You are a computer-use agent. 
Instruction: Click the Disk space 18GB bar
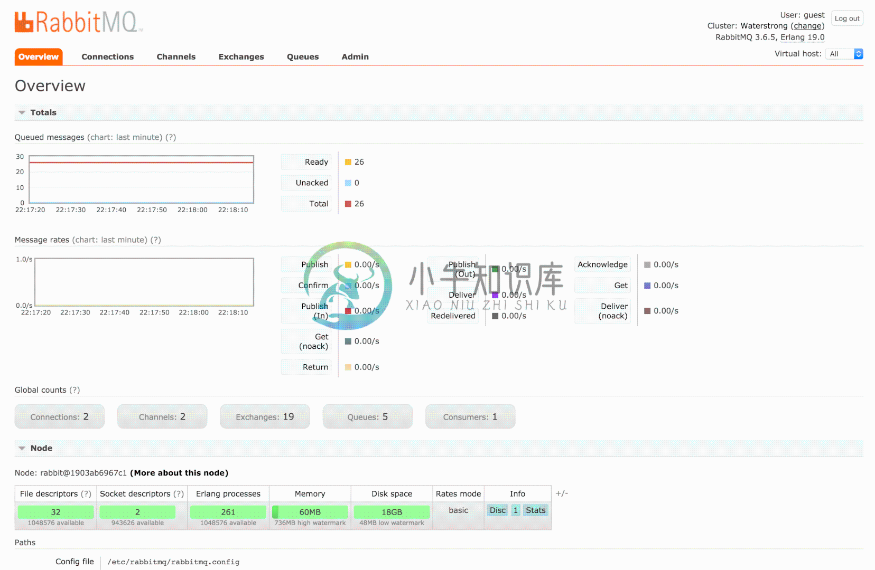click(x=392, y=512)
